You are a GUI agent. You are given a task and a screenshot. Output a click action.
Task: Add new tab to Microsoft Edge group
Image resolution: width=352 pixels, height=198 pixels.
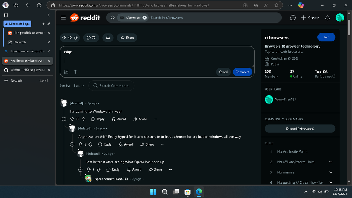[x=43, y=24]
